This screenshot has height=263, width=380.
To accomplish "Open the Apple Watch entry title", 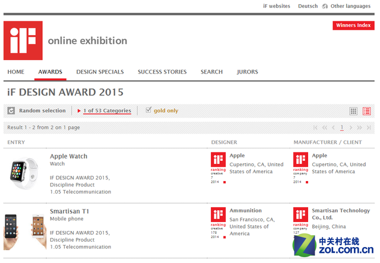I will pos(69,156).
